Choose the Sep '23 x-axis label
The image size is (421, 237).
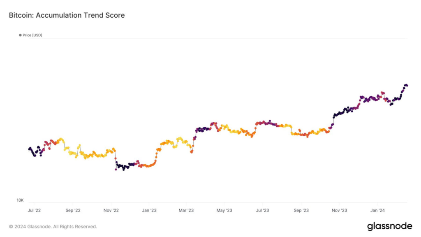click(301, 211)
